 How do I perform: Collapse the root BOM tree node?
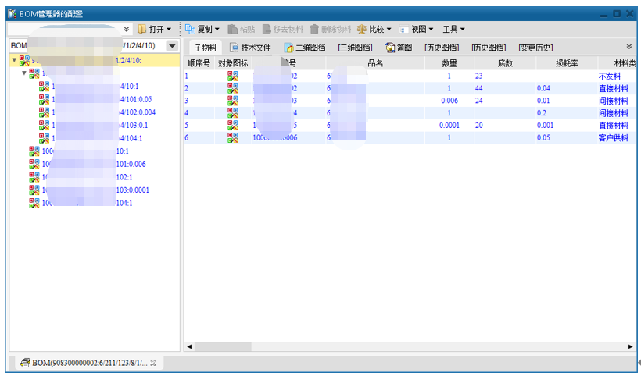14,60
